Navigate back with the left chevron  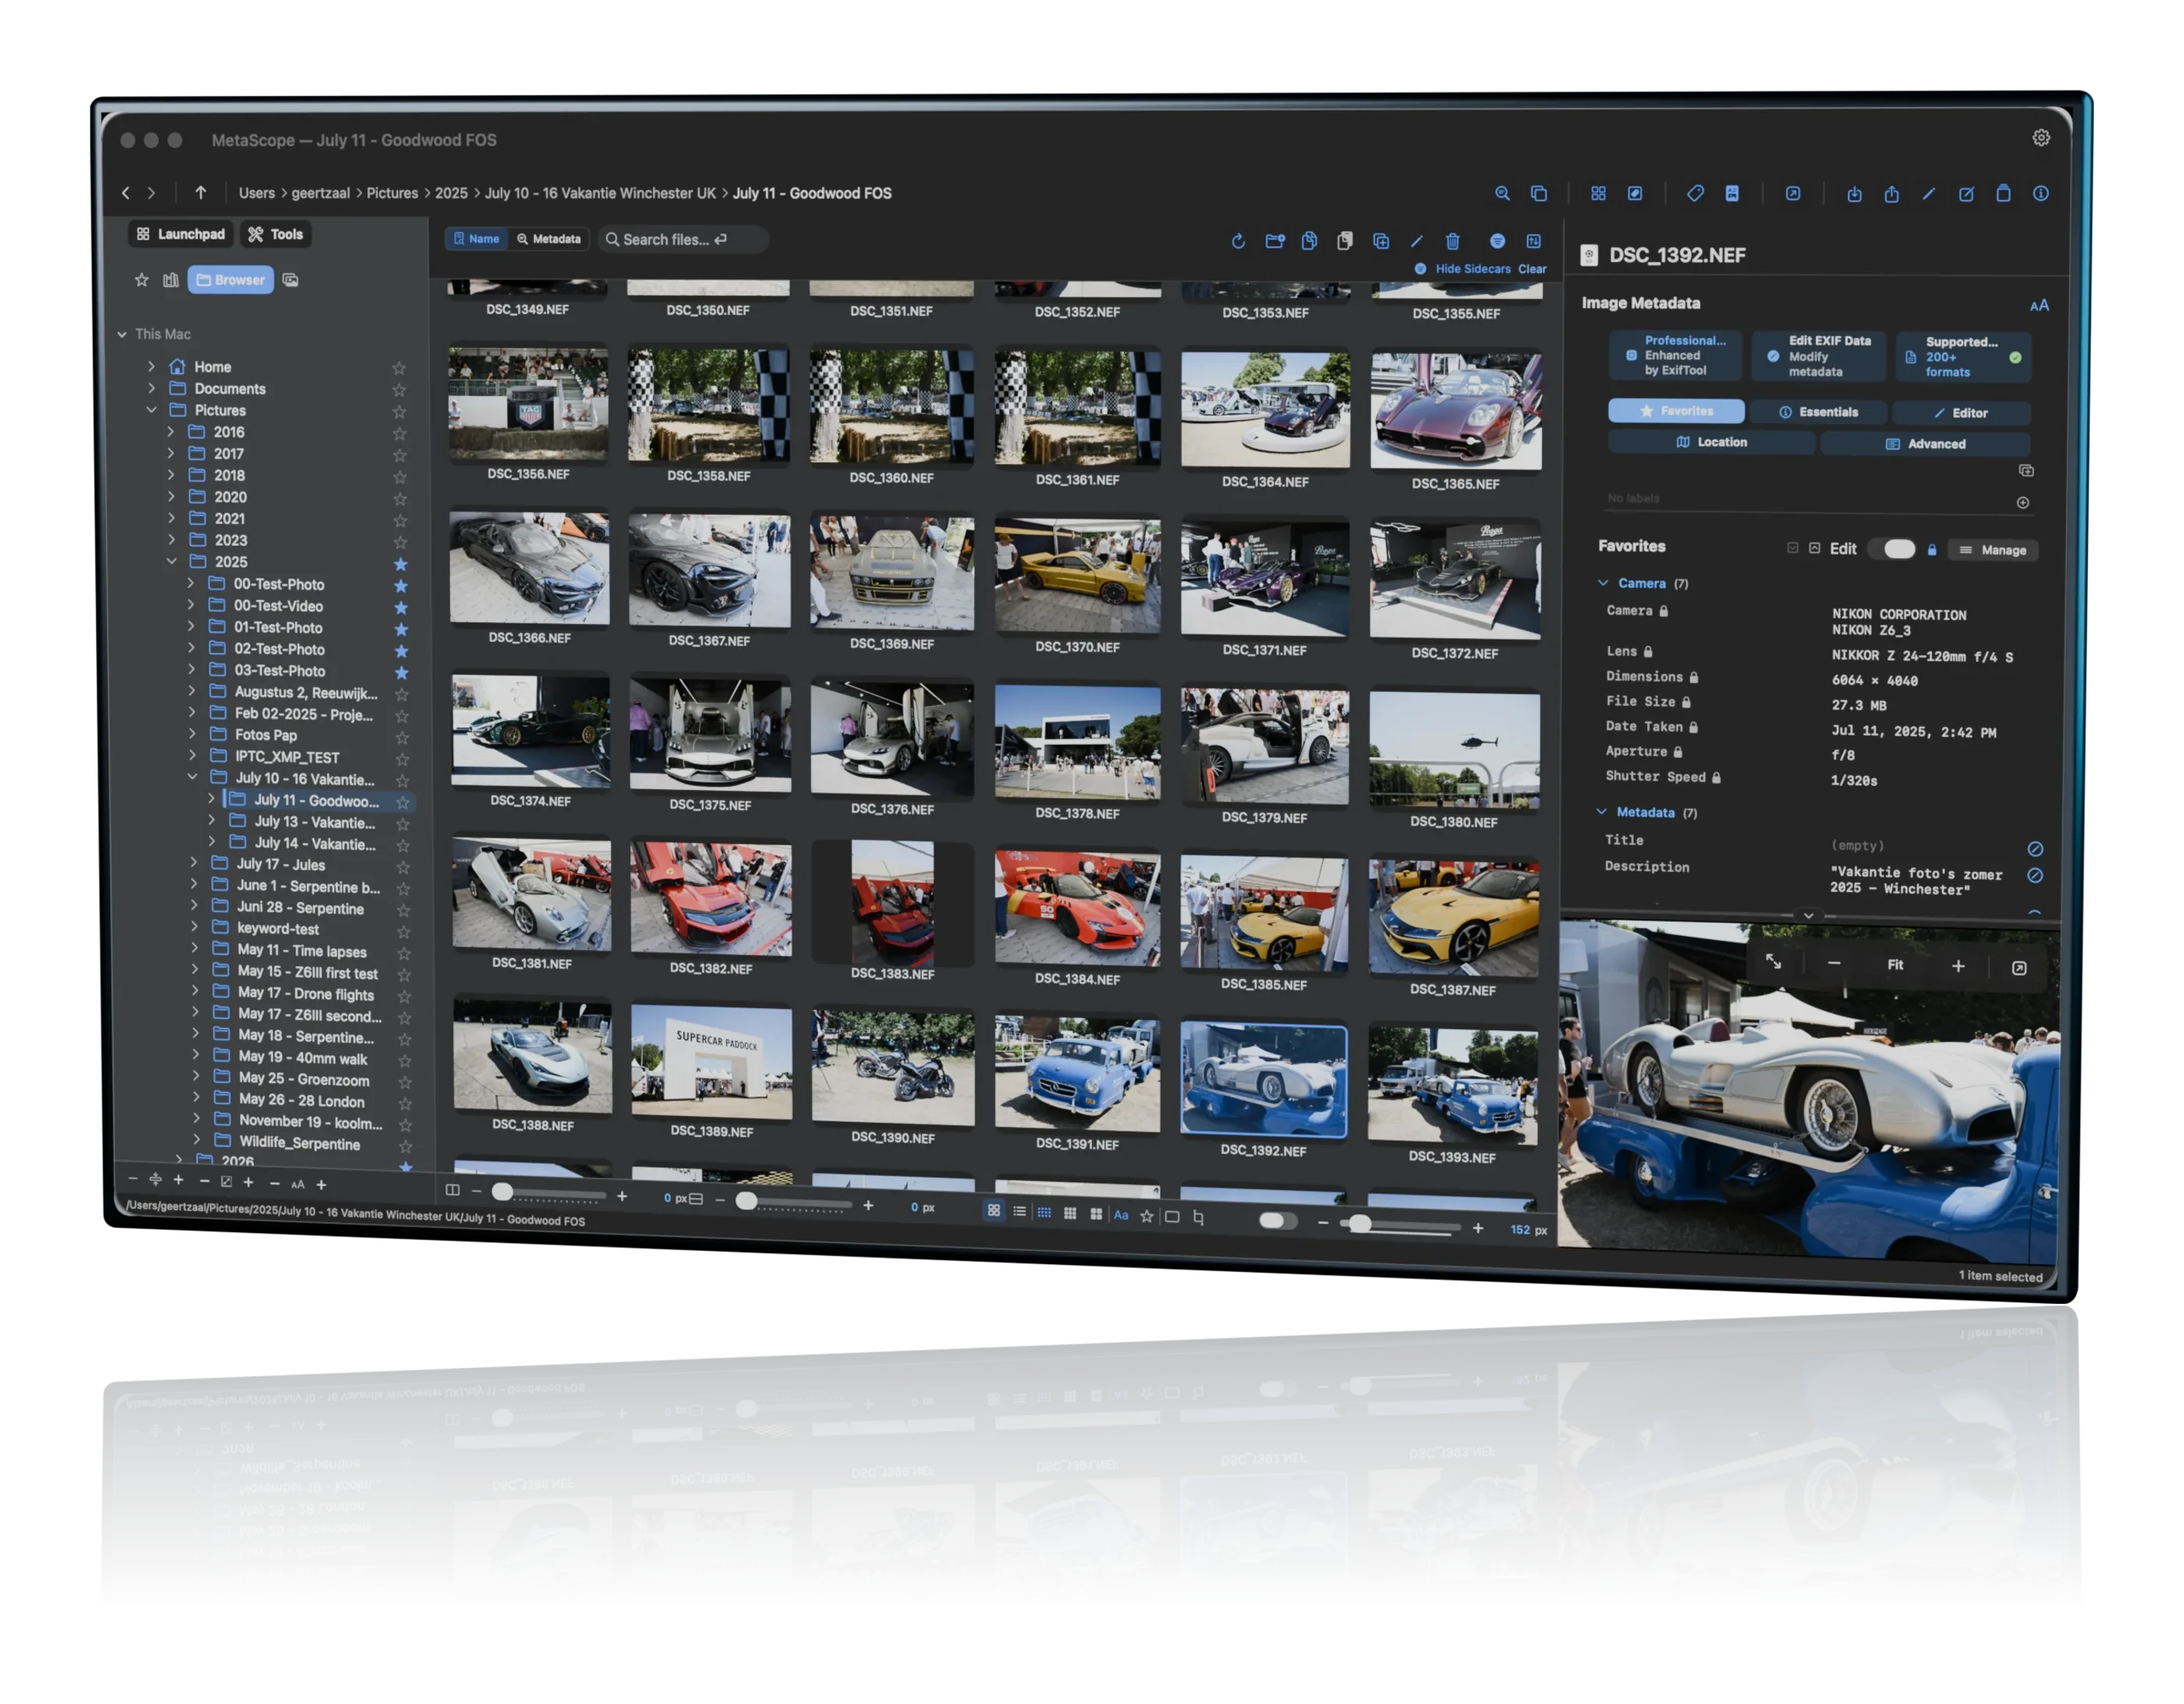click(x=126, y=192)
